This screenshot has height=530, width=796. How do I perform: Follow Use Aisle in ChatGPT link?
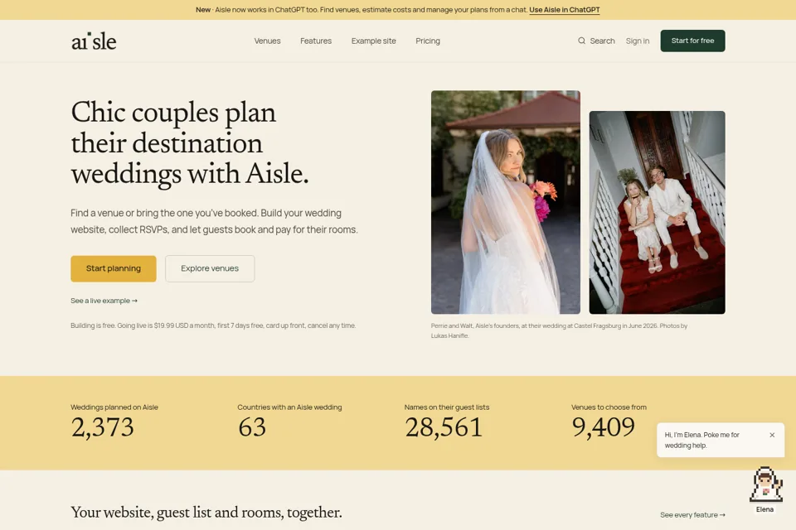[564, 10]
